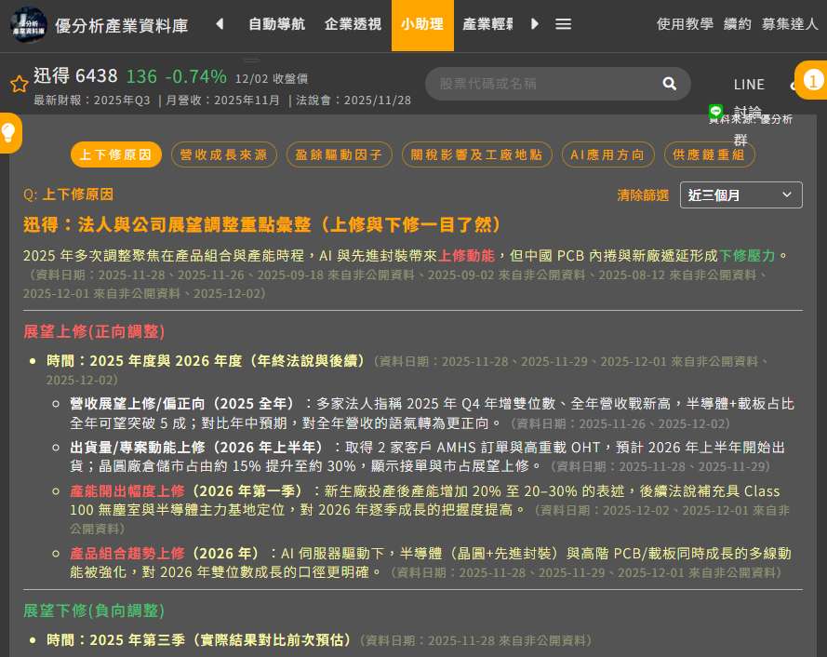Viewport: 827px width, 657px height.
Task: Open the hamburger menu
Action: click(563, 24)
